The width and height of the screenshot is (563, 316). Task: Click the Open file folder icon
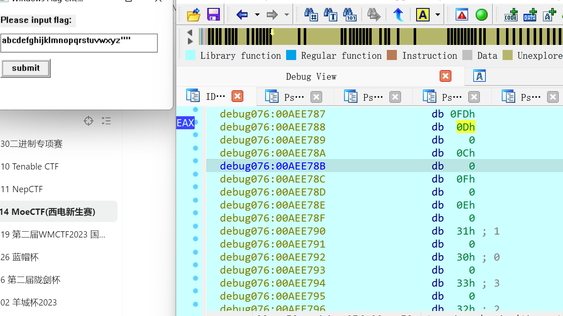click(x=193, y=15)
